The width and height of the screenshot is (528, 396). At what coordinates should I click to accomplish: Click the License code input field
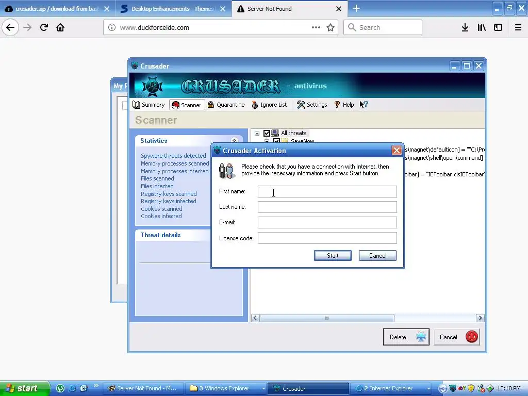tap(327, 238)
